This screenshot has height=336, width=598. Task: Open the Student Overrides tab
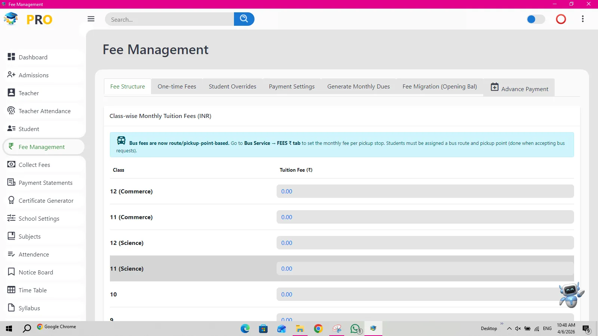tap(232, 86)
